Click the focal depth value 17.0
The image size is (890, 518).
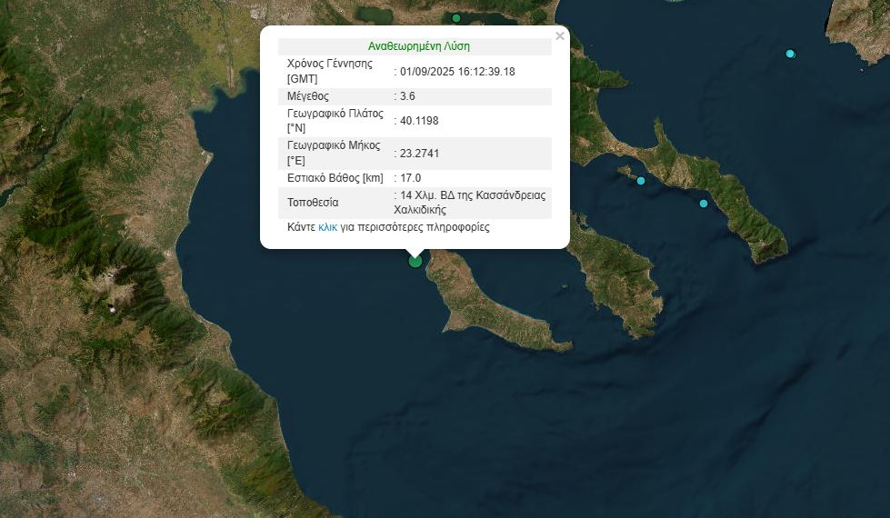click(410, 177)
